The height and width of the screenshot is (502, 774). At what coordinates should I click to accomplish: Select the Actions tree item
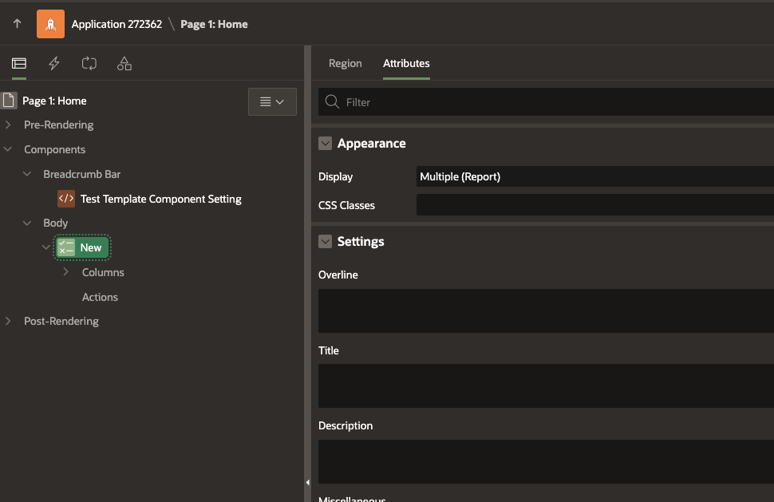[100, 296]
